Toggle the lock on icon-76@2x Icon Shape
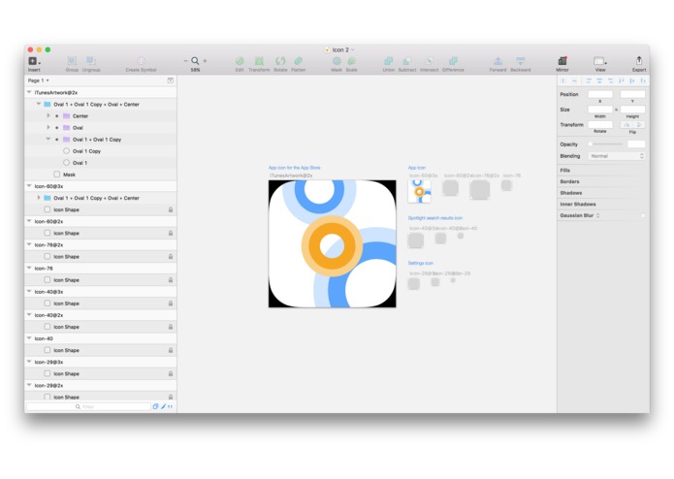 point(171,257)
